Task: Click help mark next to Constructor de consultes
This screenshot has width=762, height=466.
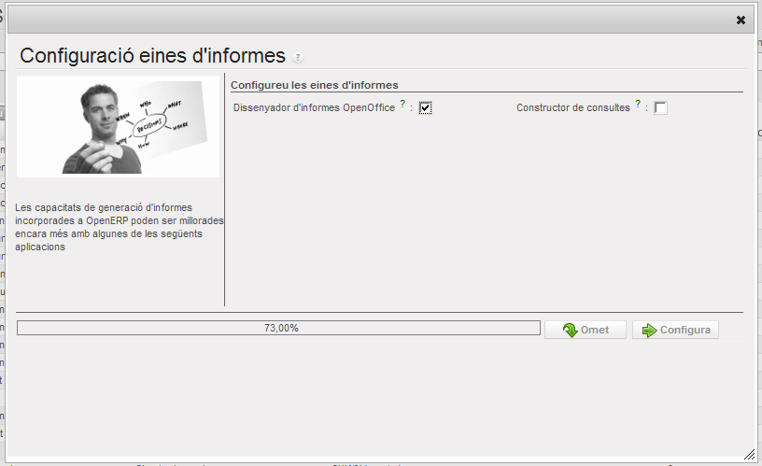Action: click(x=638, y=106)
